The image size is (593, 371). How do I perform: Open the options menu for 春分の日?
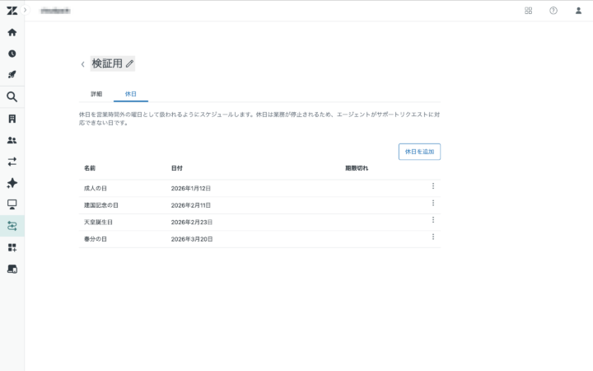432,237
